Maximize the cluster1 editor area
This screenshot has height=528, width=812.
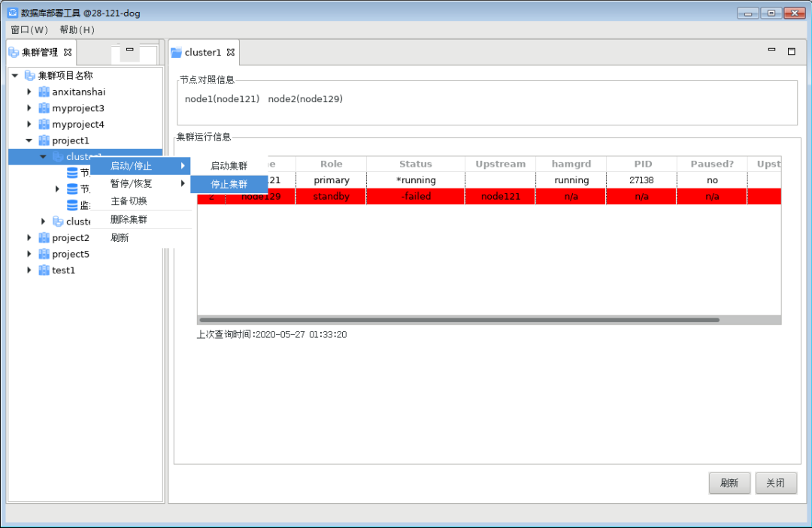click(x=791, y=51)
